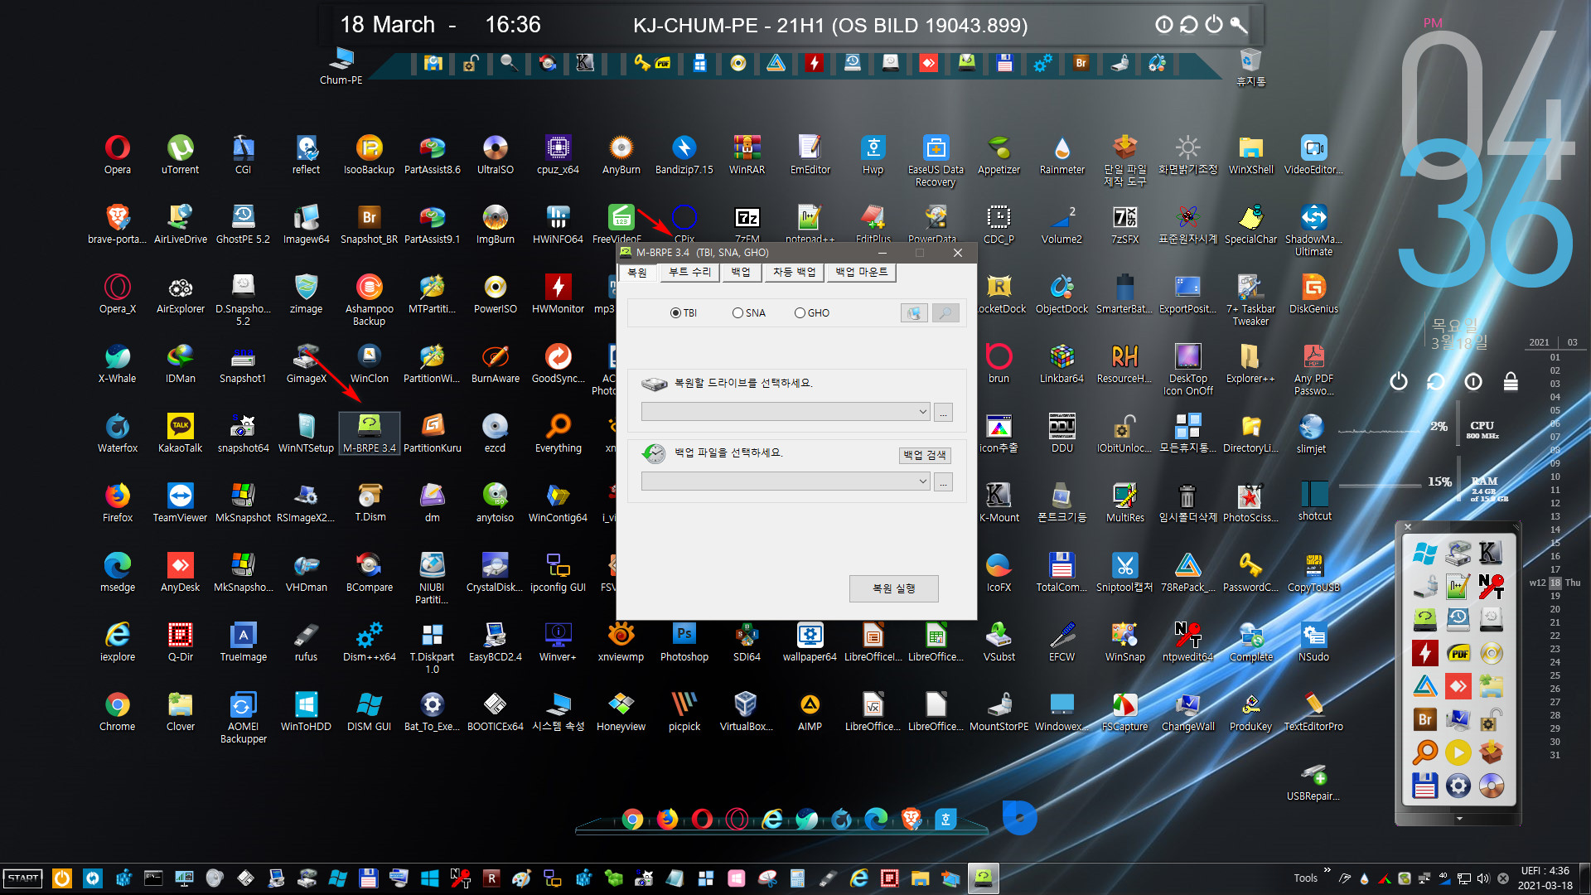
Task: Switch to the 백업 tab
Action: 741,272
